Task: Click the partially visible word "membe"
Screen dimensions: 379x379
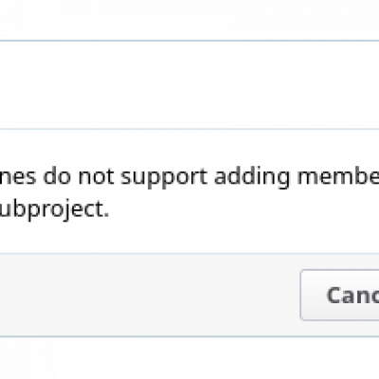Action: click(338, 175)
